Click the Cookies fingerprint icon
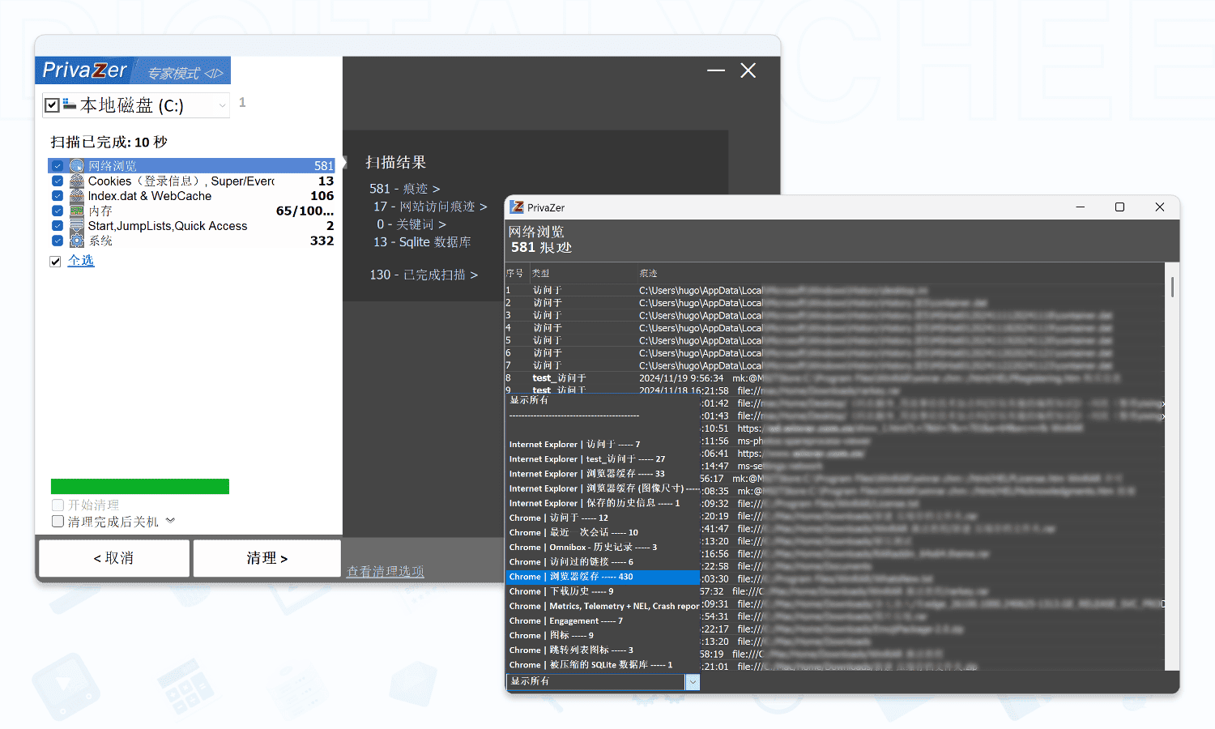The image size is (1215, 729). [x=77, y=181]
